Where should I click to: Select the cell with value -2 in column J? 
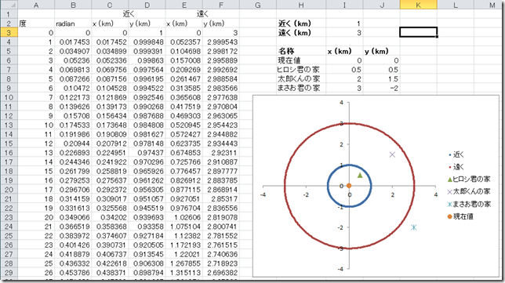[x=382, y=88]
